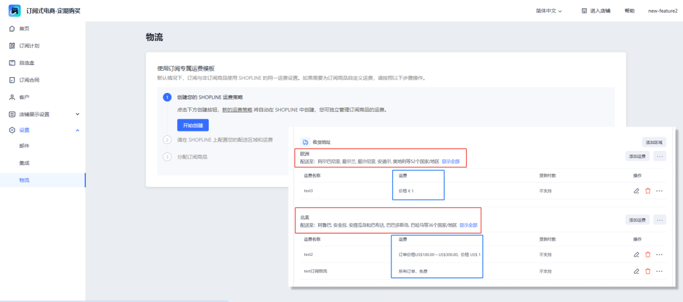Click the 开始创建 button
The image size is (683, 302).
coord(193,125)
